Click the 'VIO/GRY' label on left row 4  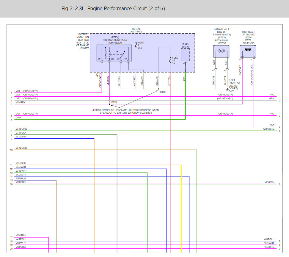[x=21, y=102]
